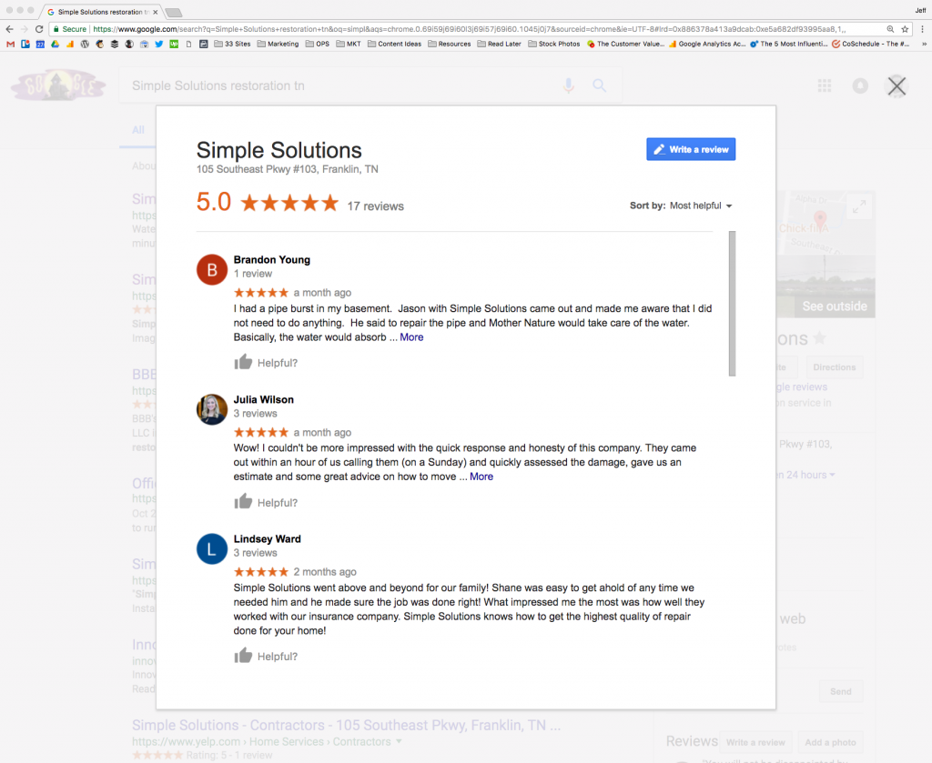The width and height of the screenshot is (932, 763).
Task: Open the account notifications bell icon
Action: coord(860,85)
